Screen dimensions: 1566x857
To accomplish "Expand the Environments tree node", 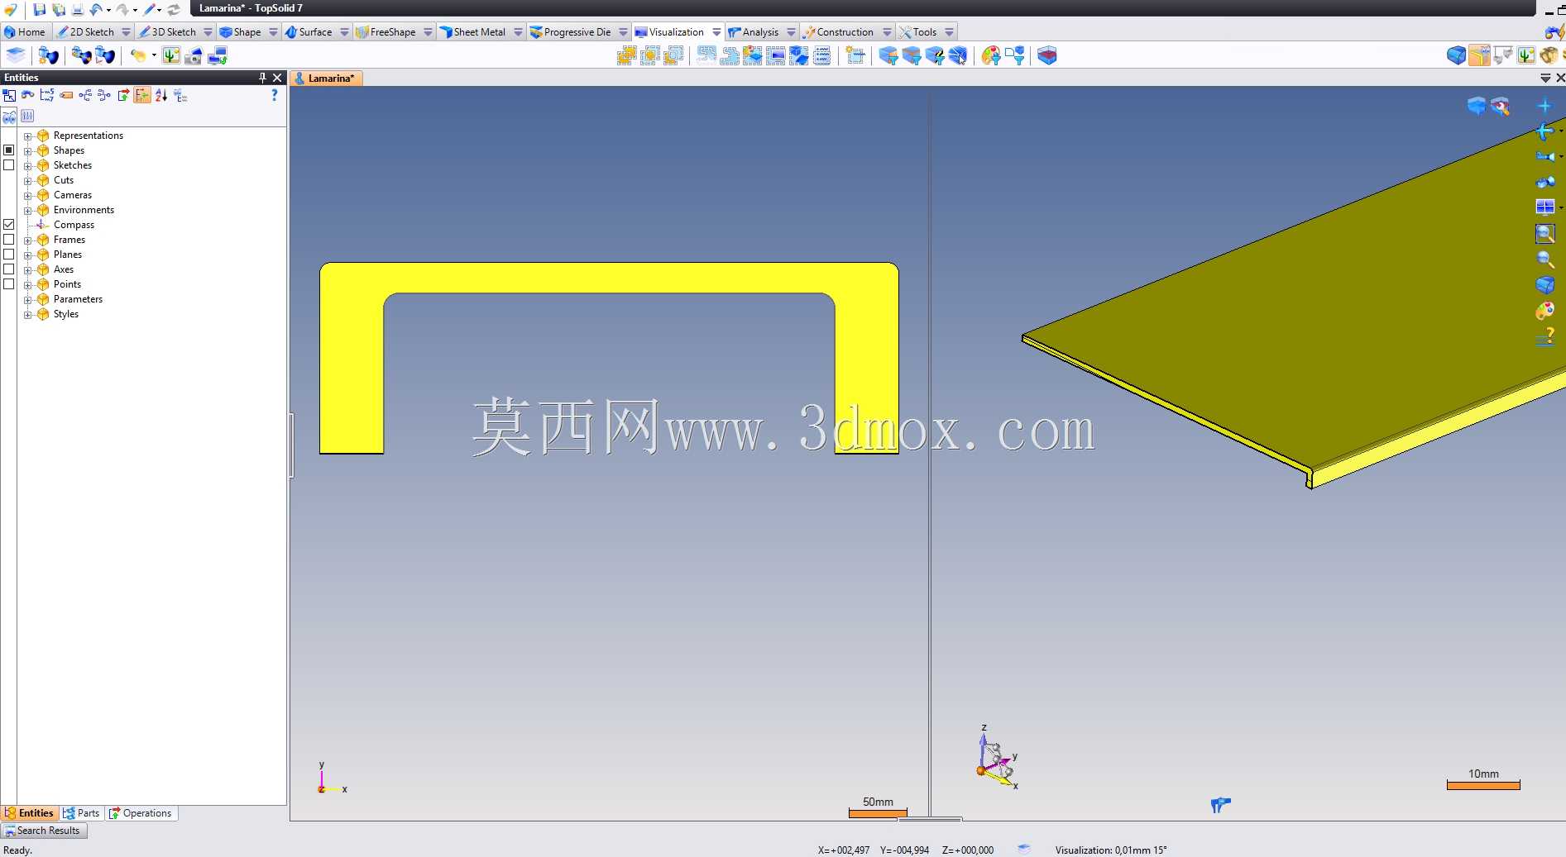I will point(27,210).
